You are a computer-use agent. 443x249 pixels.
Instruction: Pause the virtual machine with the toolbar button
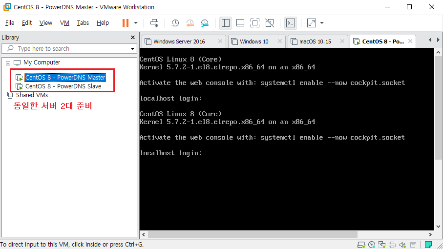[x=126, y=23]
